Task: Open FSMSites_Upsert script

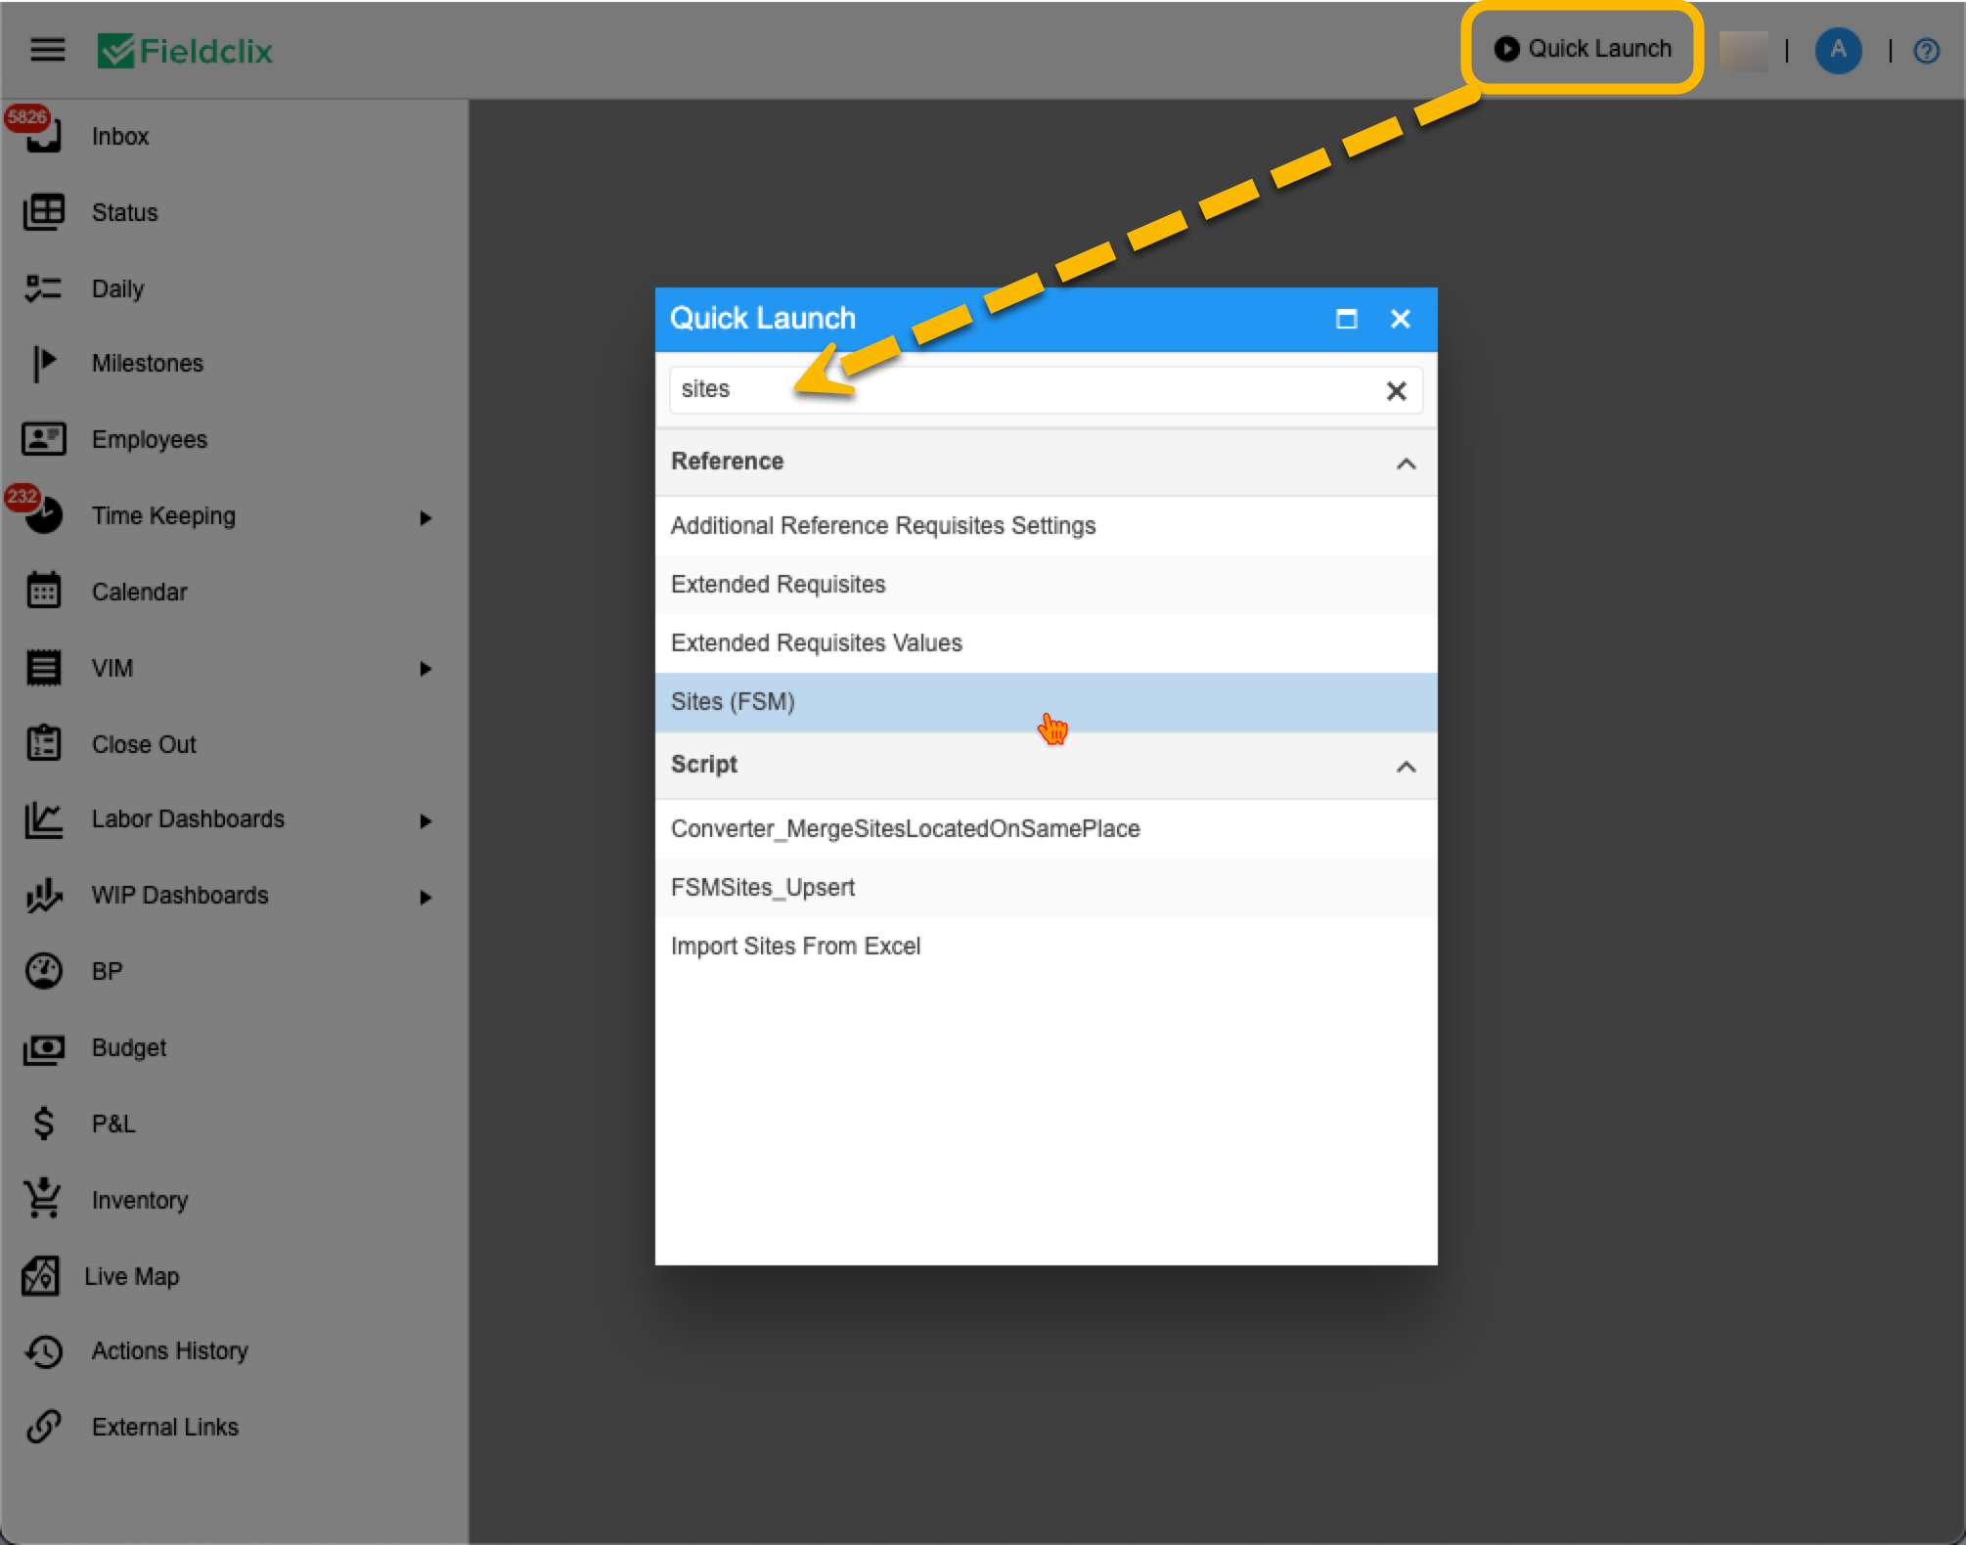Action: click(x=763, y=888)
